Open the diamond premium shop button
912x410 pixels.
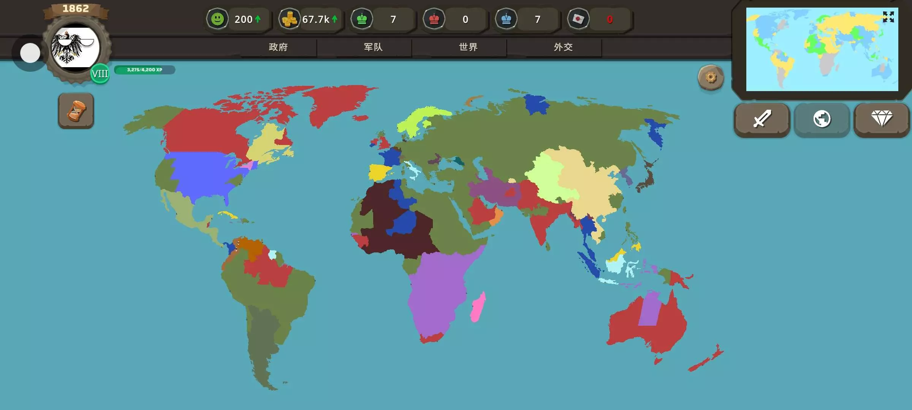coord(882,119)
